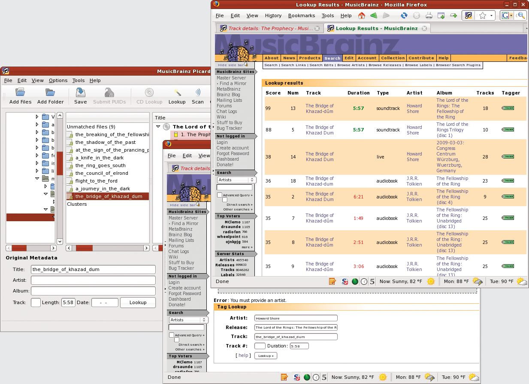Click the Submit PUIDs icon in Picard
This screenshot has height=384, width=529.
point(109,92)
